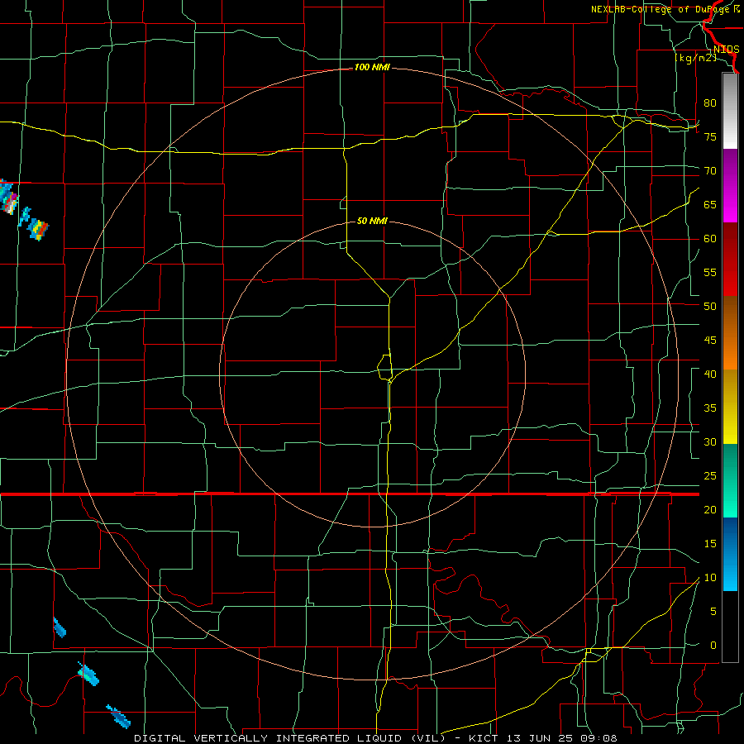Click the 45 value on the VIL scale

coord(710,341)
